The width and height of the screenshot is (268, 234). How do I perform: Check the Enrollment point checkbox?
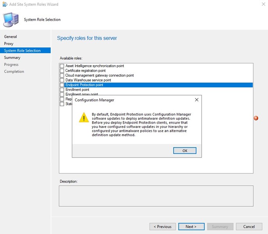click(x=62, y=90)
